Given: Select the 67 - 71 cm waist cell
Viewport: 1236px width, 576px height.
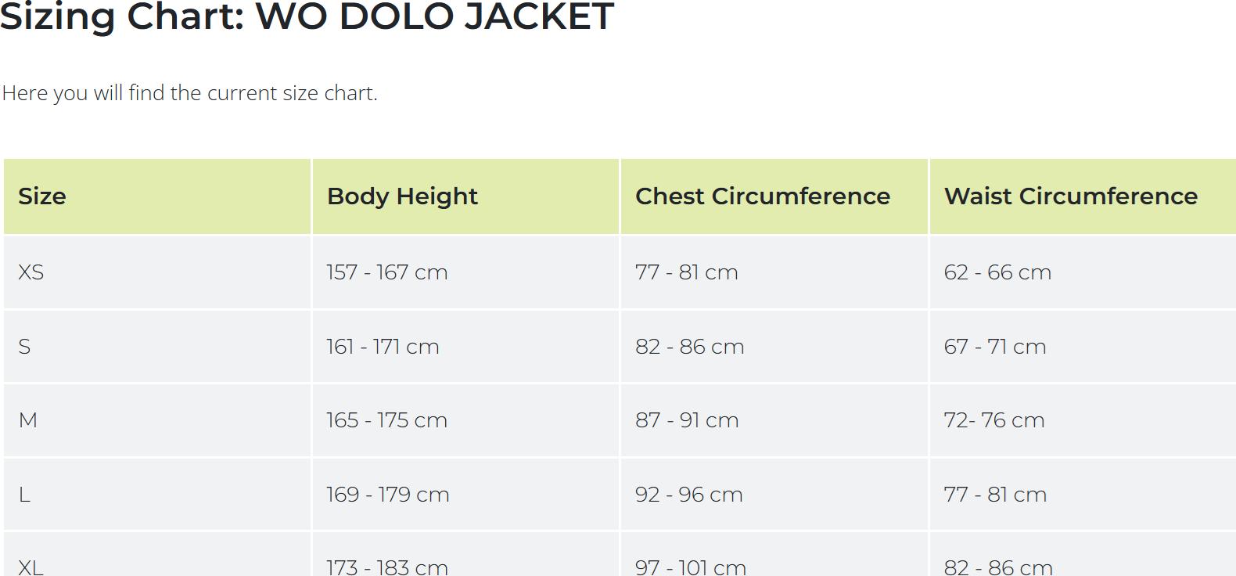Looking at the screenshot, I should coord(994,347).
